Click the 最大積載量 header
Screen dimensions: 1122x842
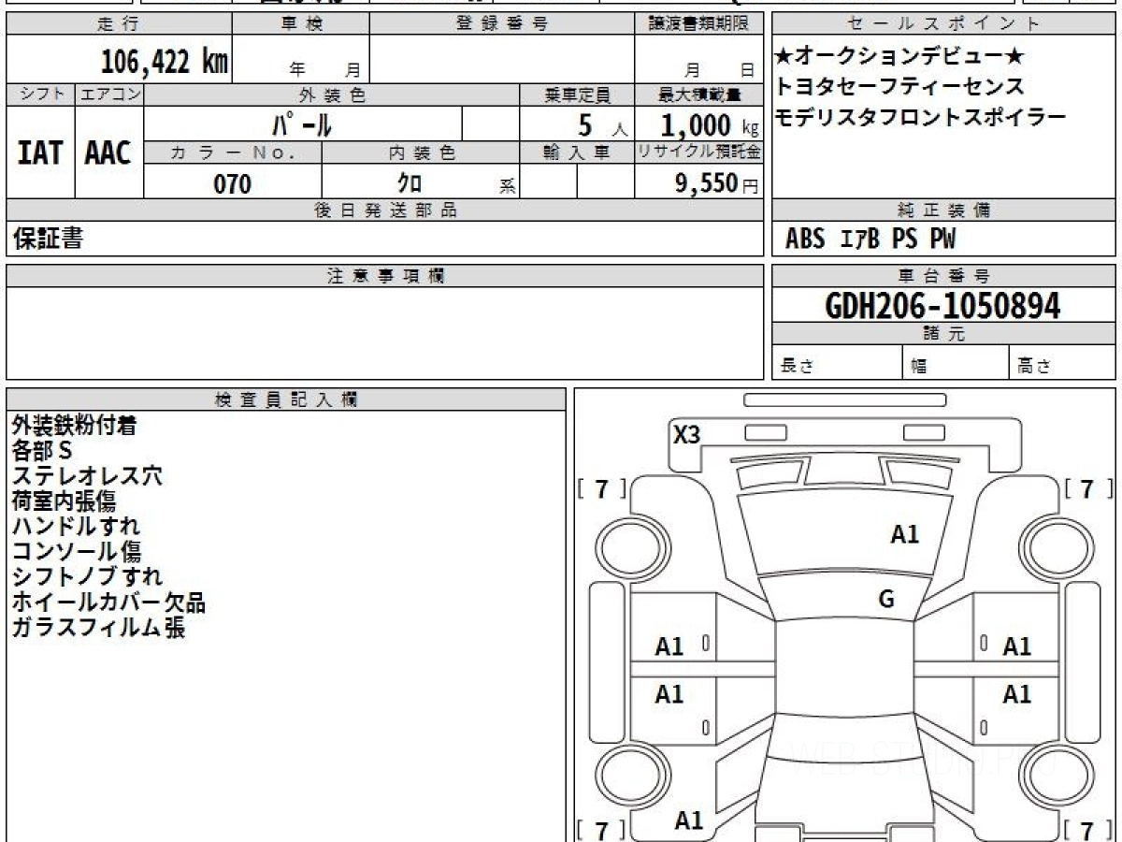[x=698, y=94]
